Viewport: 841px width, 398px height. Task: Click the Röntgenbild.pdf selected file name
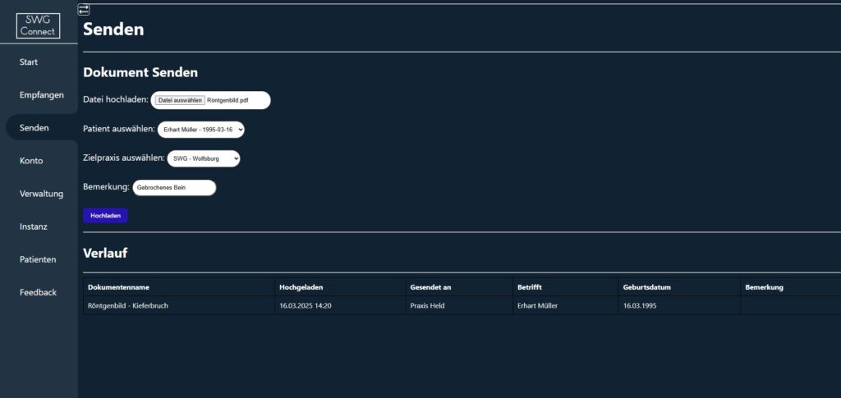228,100
